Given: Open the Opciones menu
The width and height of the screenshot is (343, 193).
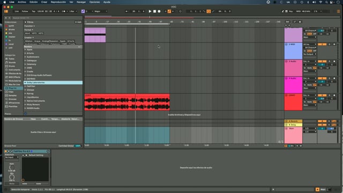Looking at the screenshot, I should [x=94, y=2].
